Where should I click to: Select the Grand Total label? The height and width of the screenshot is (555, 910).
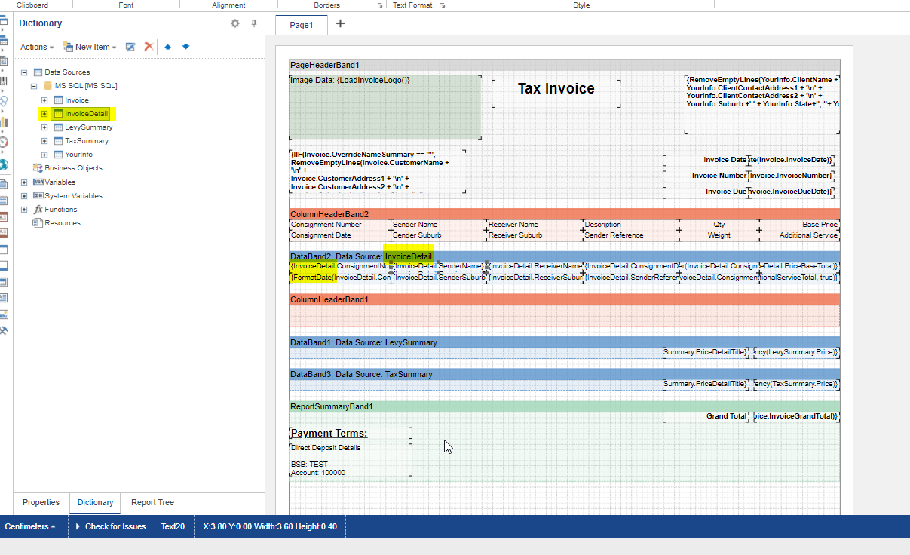pyautogui.click(x=706, y=416)
